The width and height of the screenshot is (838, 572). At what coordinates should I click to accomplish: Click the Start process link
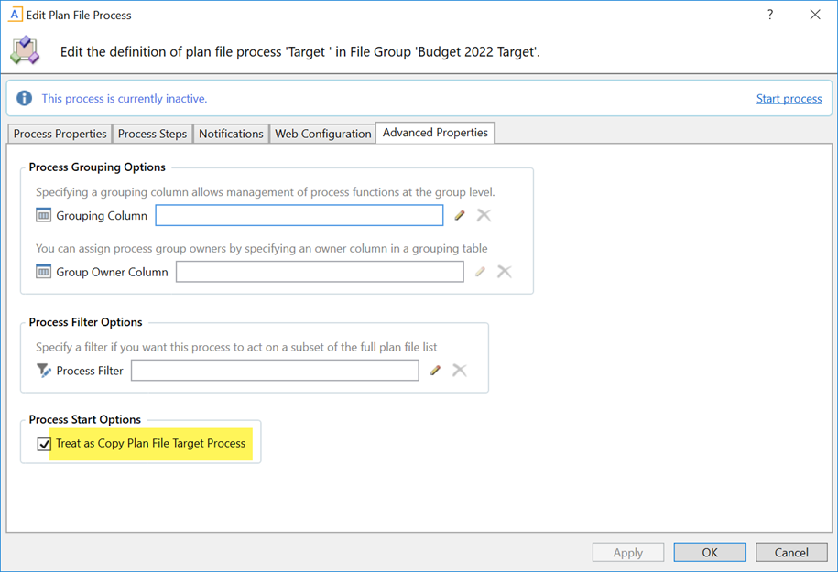[x=789, y=99]
